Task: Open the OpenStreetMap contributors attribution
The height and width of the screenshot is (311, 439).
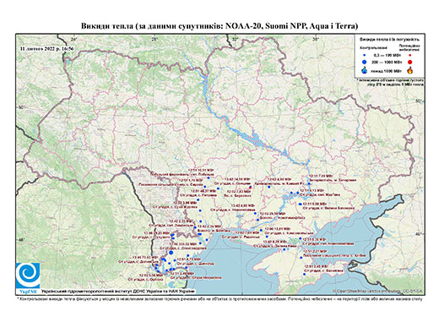Action: 378,292
